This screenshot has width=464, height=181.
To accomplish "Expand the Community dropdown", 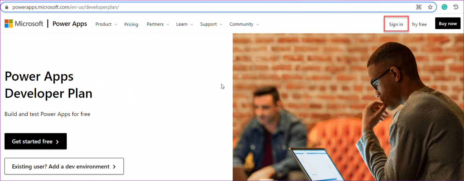I will [242, 24].
